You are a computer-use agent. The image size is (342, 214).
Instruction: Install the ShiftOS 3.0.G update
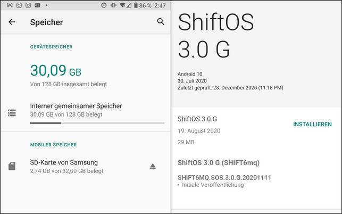tap(312, 124)
